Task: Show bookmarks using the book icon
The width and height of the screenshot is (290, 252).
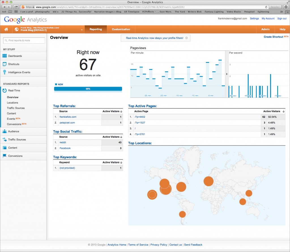Action: pos(10,12)
